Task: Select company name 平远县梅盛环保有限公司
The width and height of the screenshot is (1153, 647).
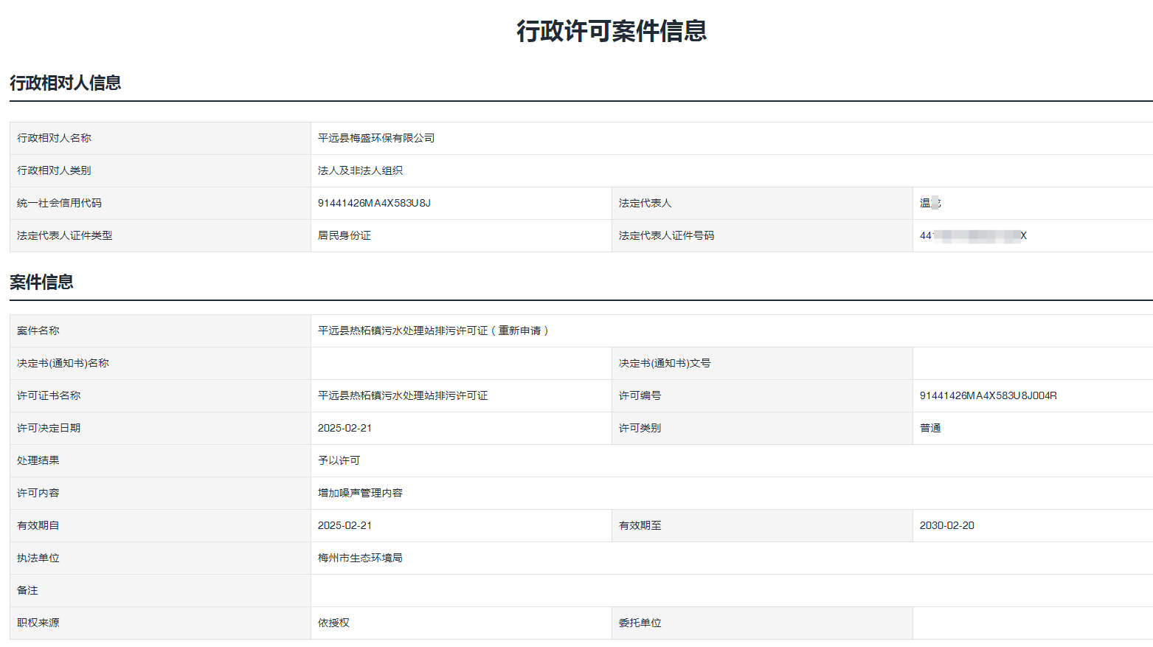Action: [x=376, y=138]
